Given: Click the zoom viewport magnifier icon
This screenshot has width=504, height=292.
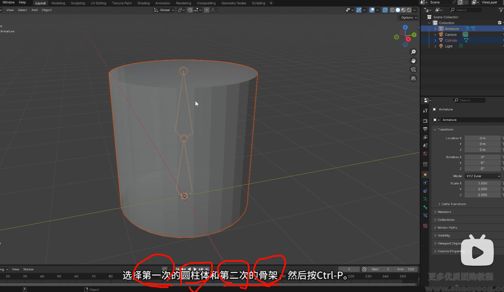Looking at the screenshot, I should coord(413,52).
